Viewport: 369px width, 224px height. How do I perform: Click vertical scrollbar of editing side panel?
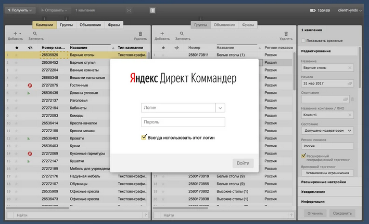point(360,68)
